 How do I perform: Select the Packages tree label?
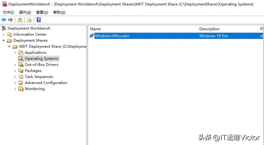coord(33,71)
